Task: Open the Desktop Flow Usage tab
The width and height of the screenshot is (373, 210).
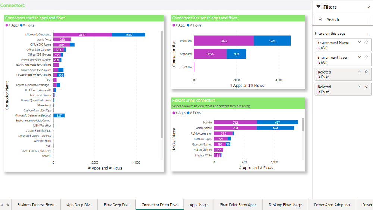Action: (285, 205)
